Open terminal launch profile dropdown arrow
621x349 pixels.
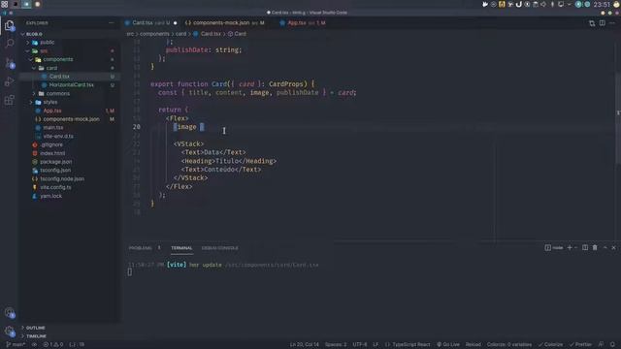coord(575,248)
